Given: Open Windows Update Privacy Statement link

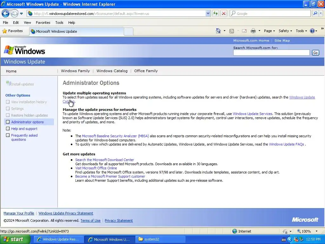Looking at the screenshot, I should click(x=66, y=213).
